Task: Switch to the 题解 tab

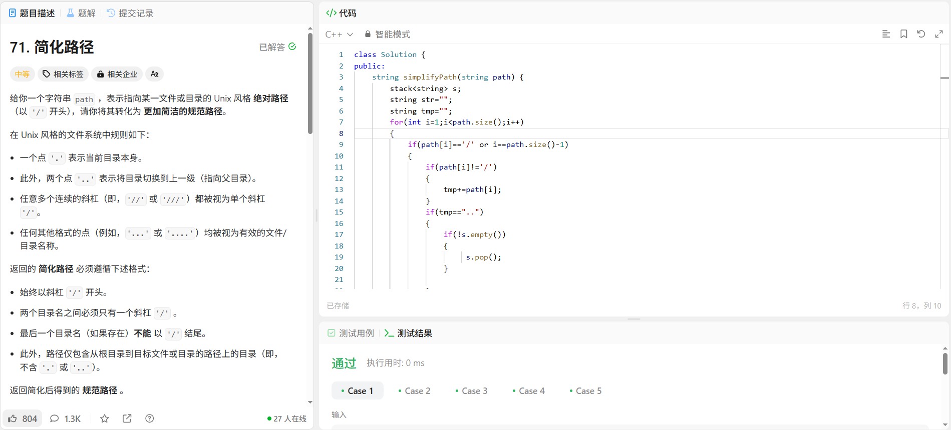Action: tap(81, 13)
